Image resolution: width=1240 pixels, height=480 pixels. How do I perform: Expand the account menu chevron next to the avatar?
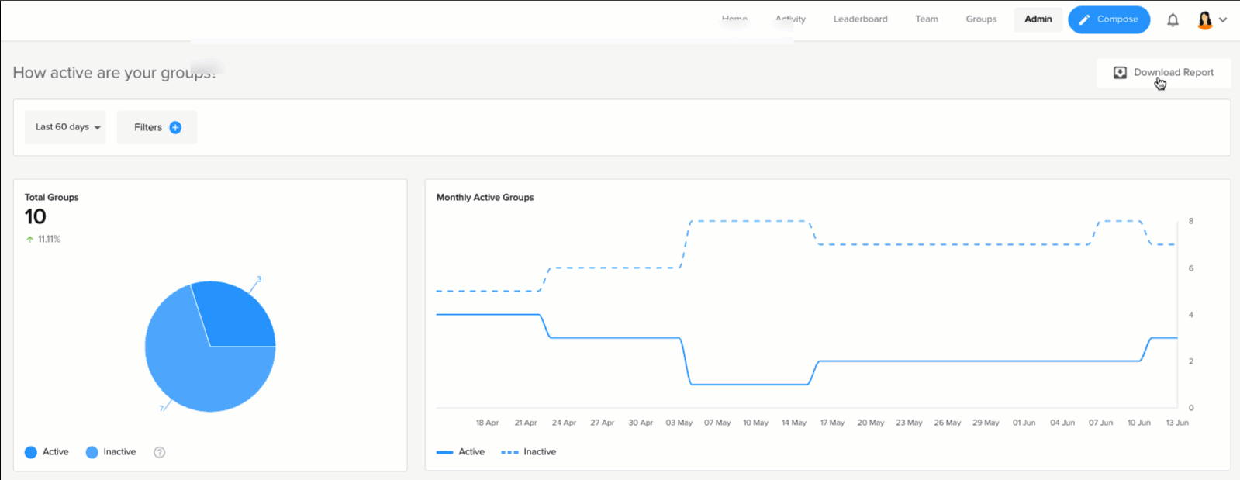click(x=1223, y=20)
